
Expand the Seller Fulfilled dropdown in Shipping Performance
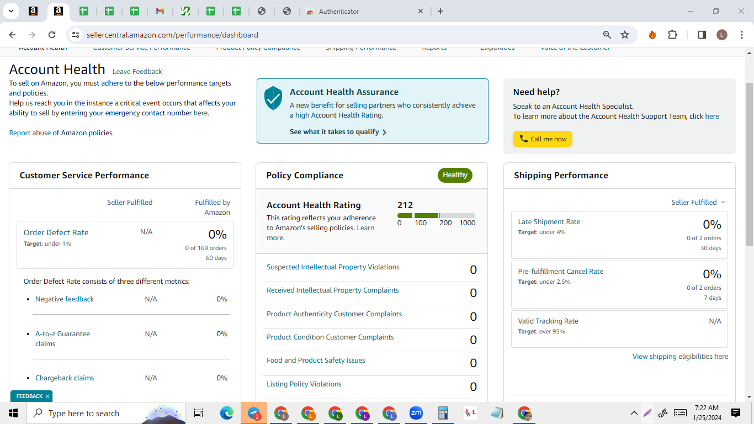coord(698,203)
